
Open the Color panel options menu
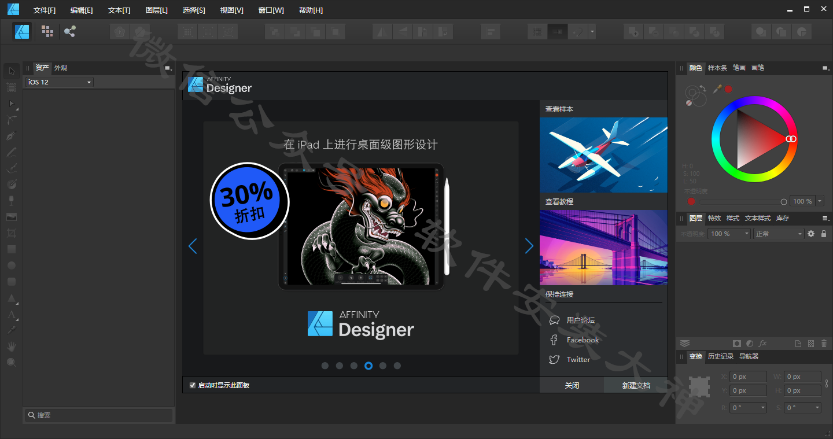826,68
